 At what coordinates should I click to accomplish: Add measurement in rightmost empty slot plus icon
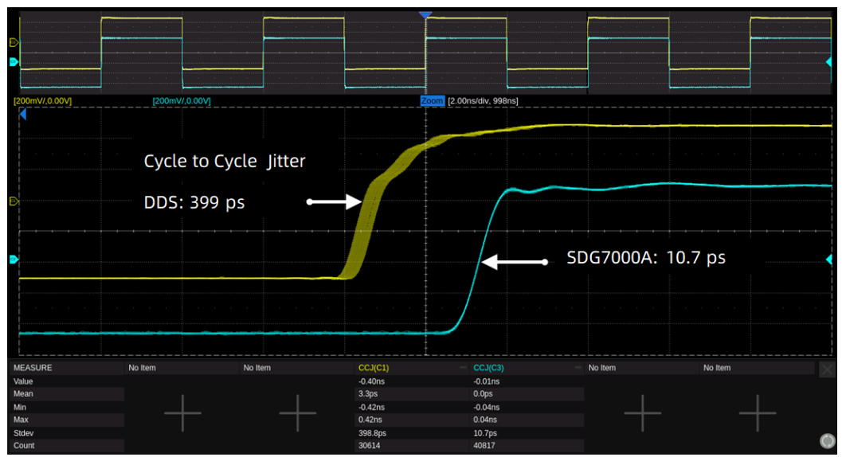757,413
